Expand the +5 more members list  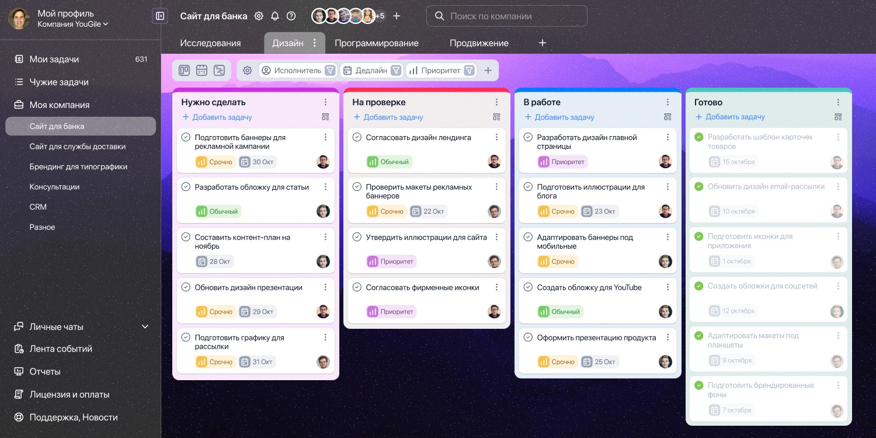(x=380, y=16)
